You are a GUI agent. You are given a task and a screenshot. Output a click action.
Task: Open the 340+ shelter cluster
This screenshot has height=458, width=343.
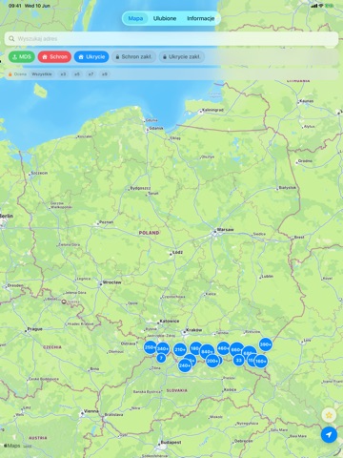click(x=163, y=349)
